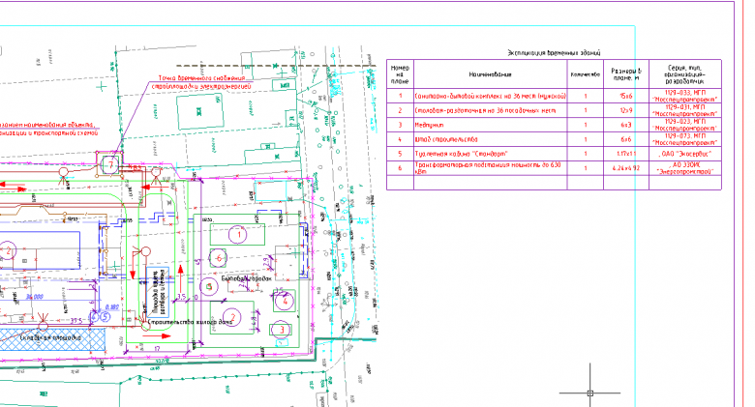Screen dimensions: 755x407
Task: Select the "Бытовой городок" label
Action: (247, 278)
